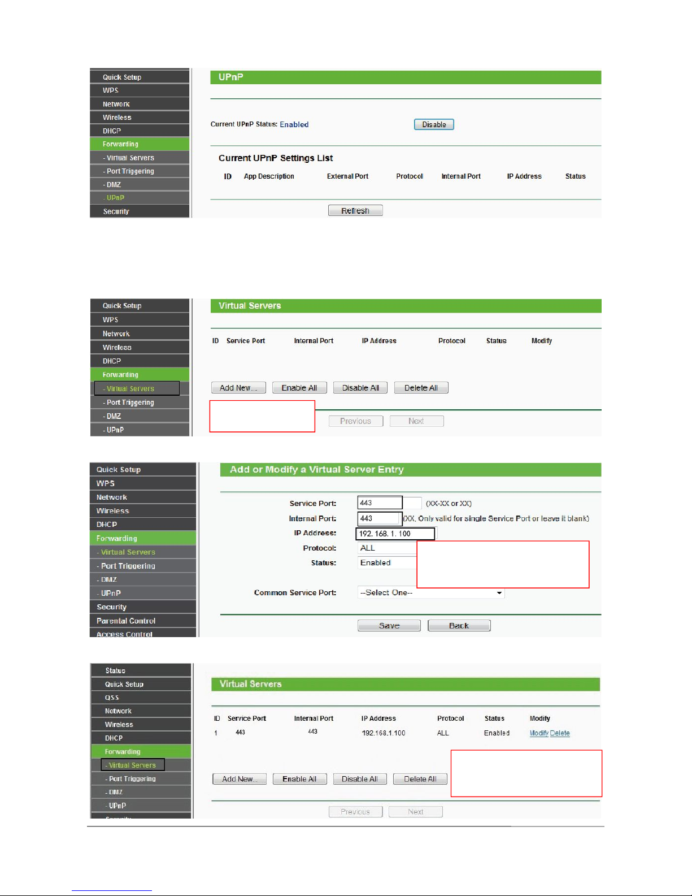Select 192.168.1.100 in the 443 entry row
The width and height of the screenshot is (692, 896).
click(384, 733)
